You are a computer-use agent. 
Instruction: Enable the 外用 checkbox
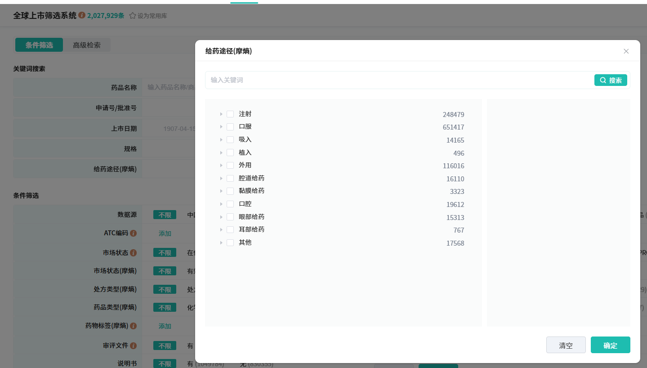point(230,166)
